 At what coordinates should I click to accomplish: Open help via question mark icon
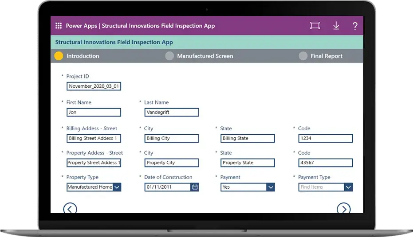[x=355, y=26]
